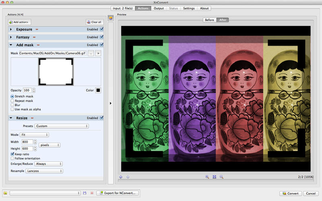The image size is (322, 201).
Task: Fit preview image to window
Action: (x=214, y=177)
